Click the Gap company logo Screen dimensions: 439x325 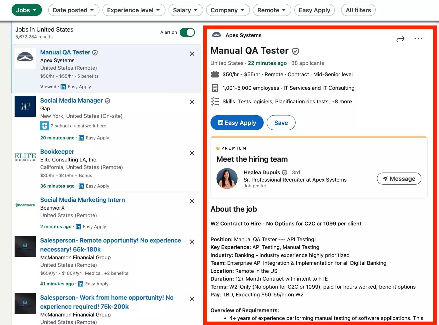tap(25, 106)
